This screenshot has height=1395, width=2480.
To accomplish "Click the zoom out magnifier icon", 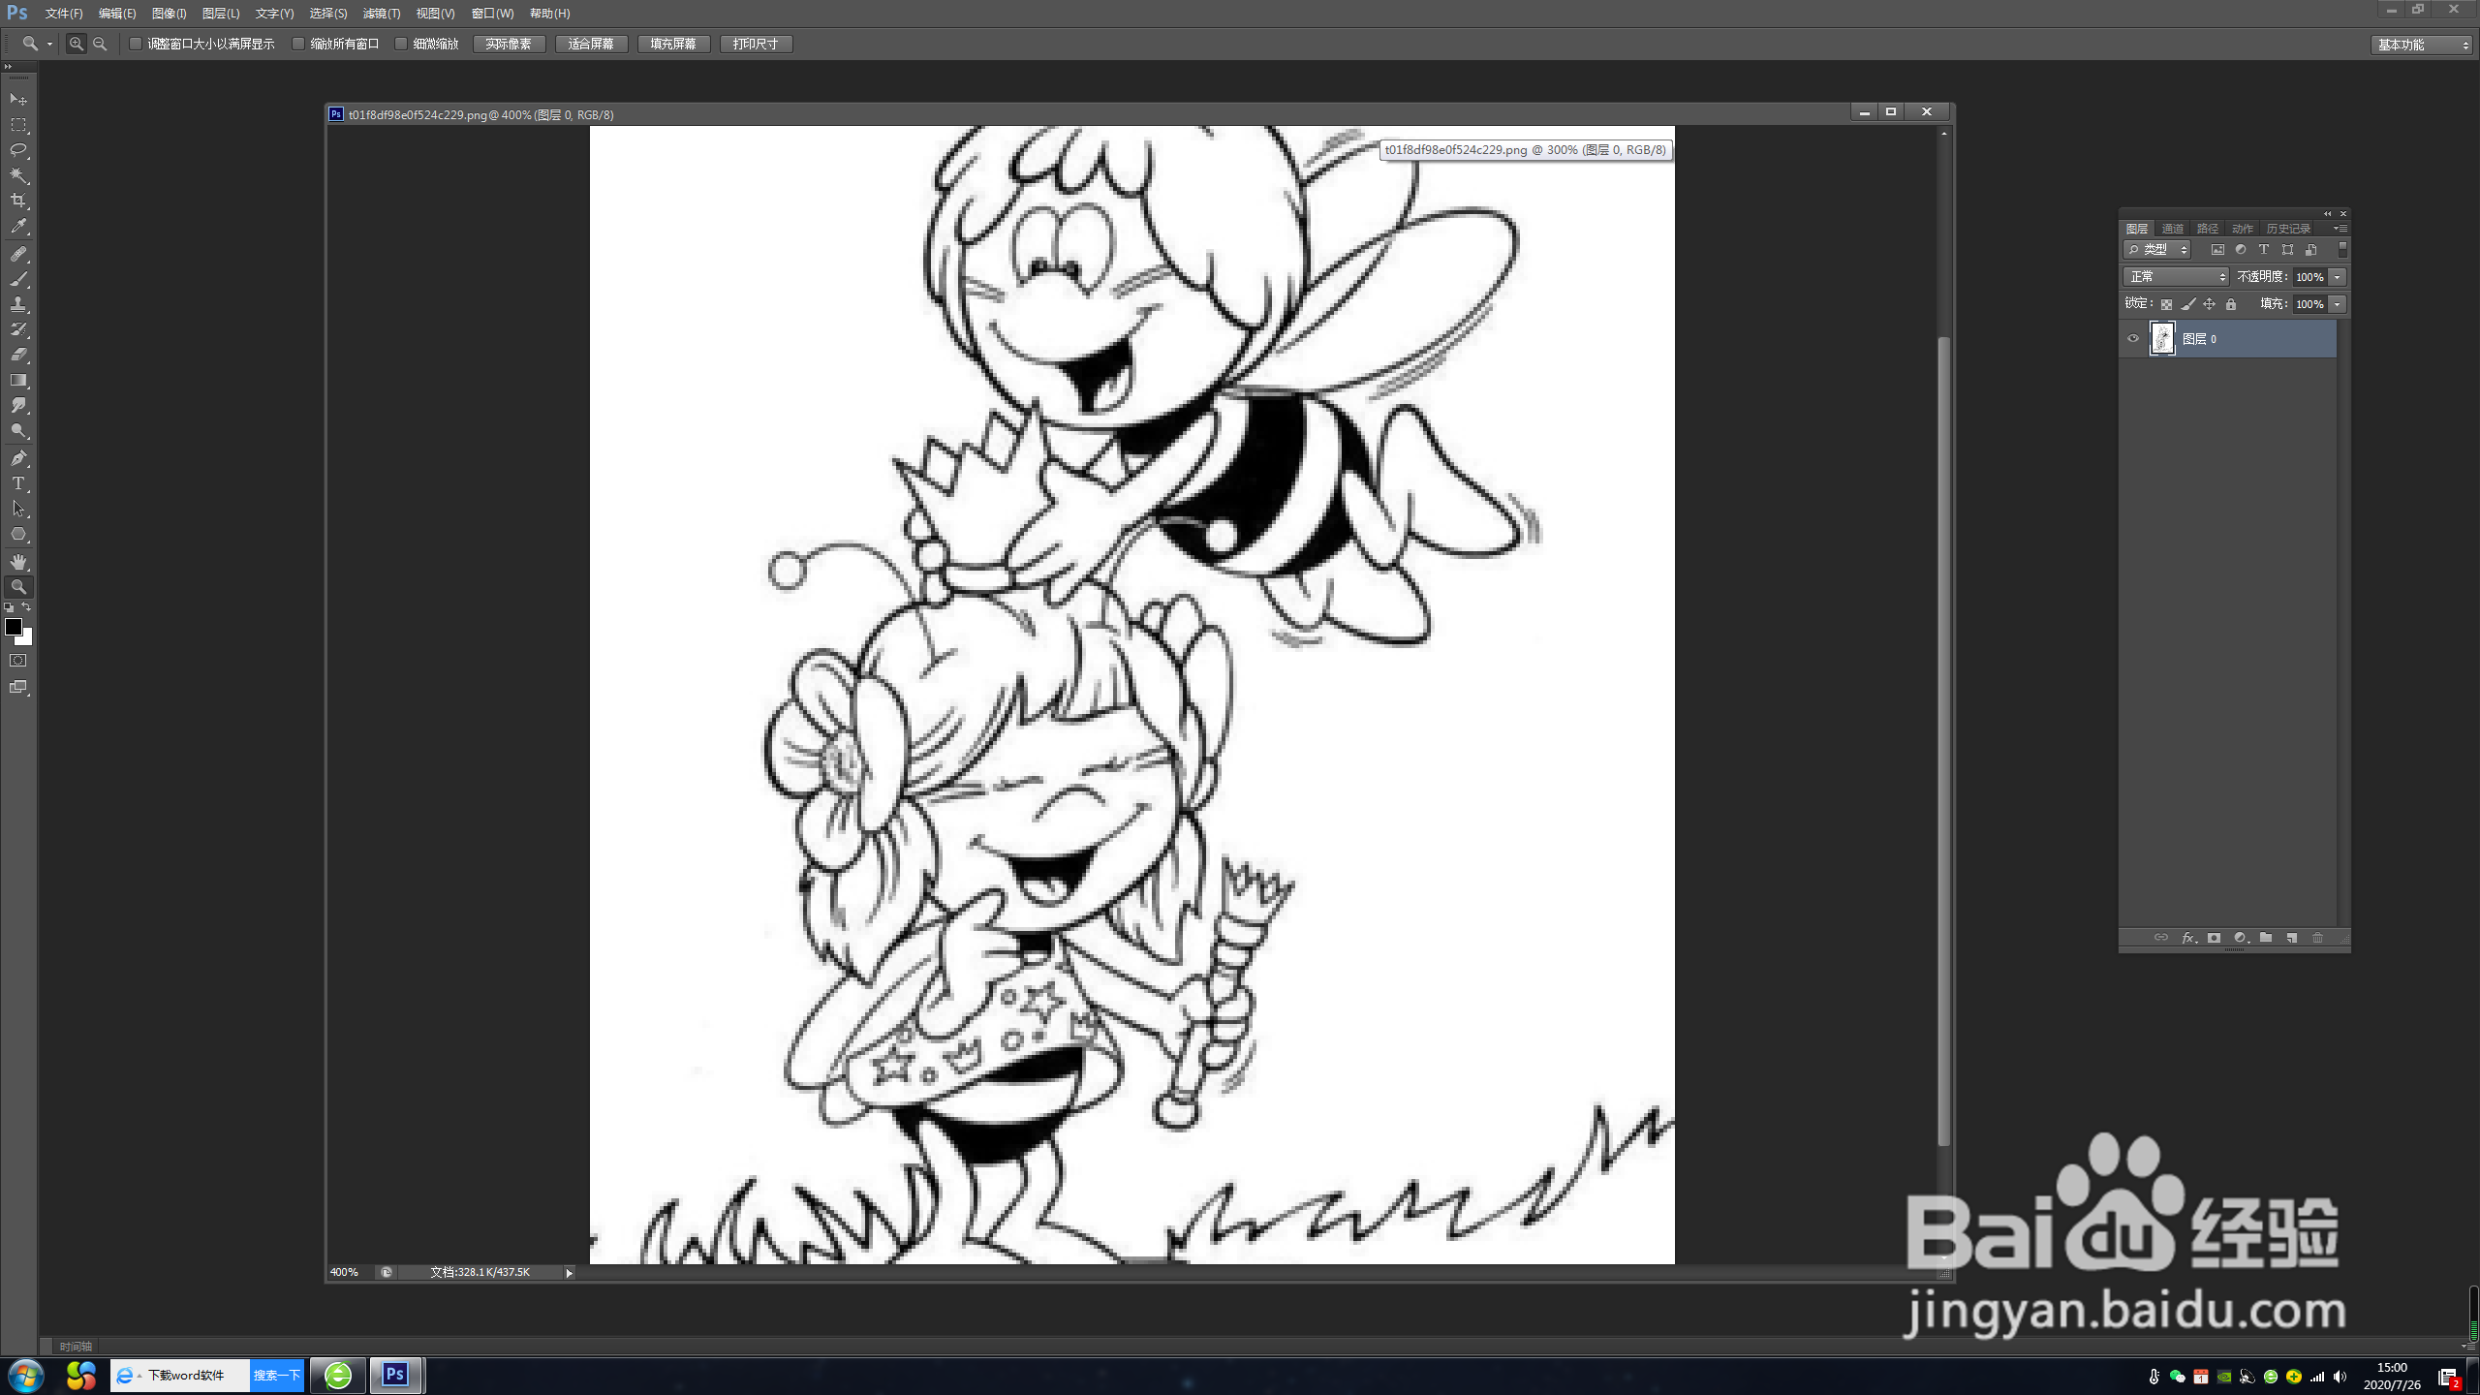I will click(100, 44).
